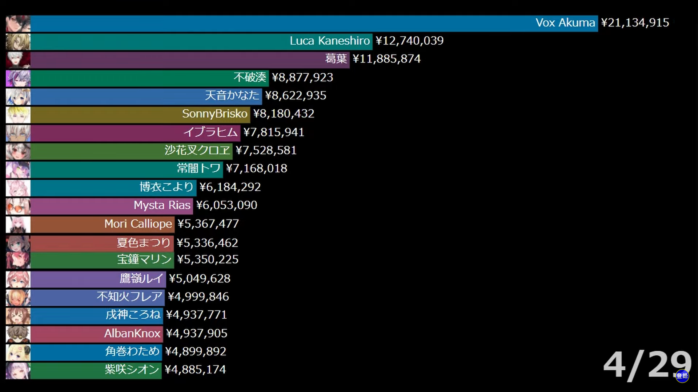Click the 不知火フレア name label

point(129,297)
